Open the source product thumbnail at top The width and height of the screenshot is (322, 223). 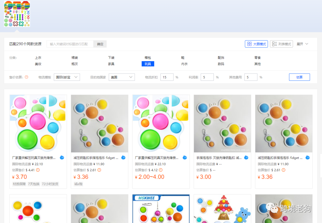17,14
